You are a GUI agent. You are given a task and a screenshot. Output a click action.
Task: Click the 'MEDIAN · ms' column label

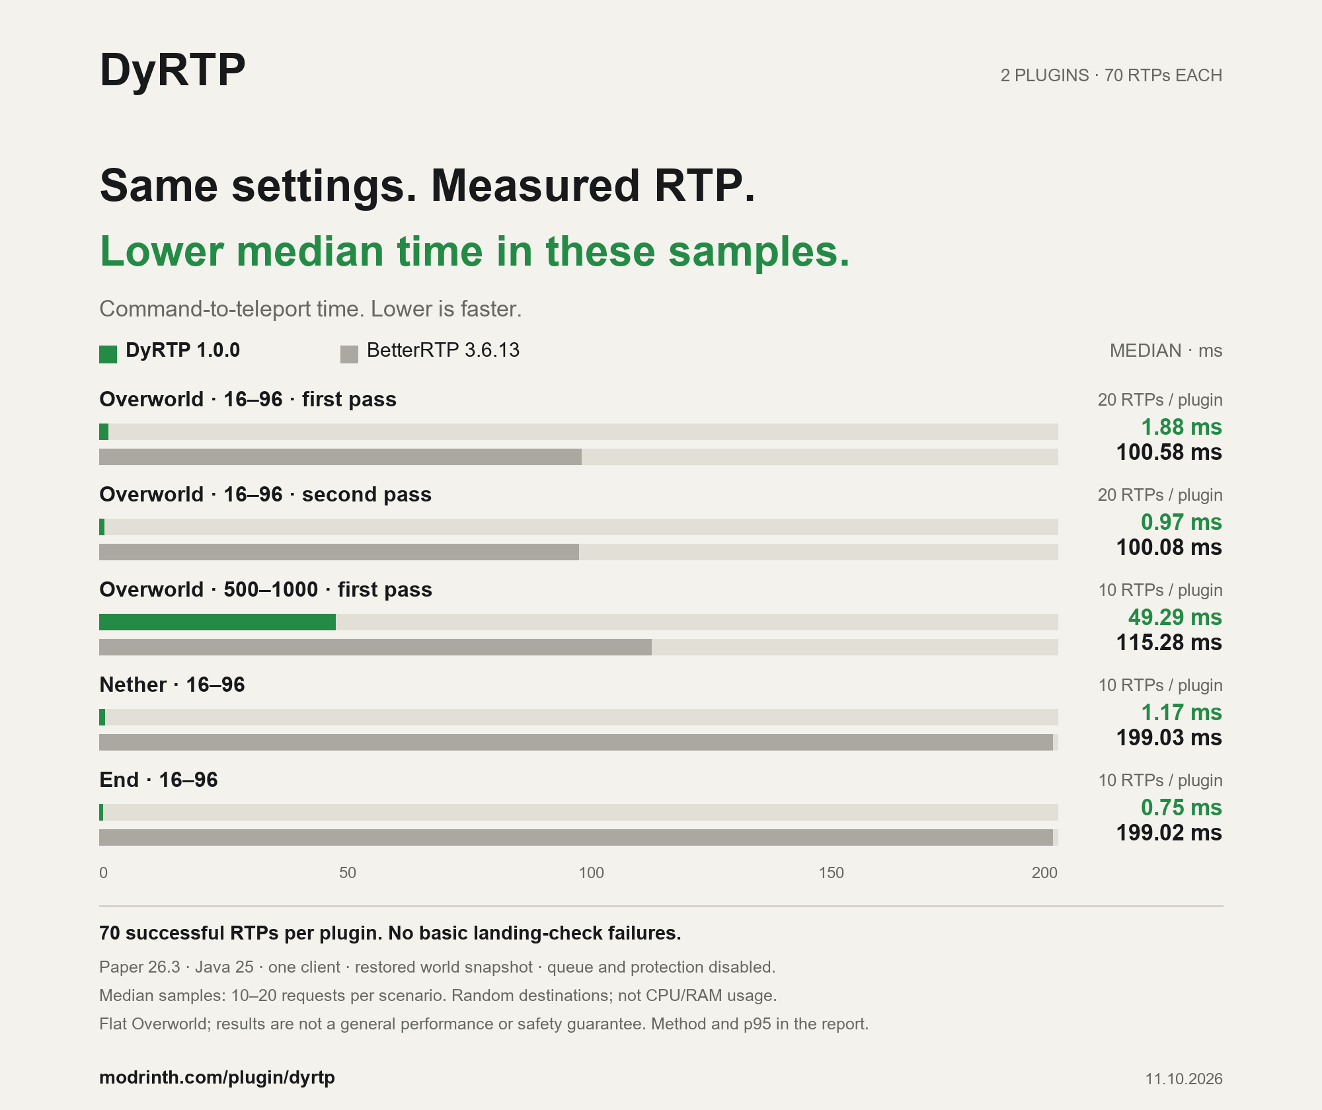(x=1166, y=351)
